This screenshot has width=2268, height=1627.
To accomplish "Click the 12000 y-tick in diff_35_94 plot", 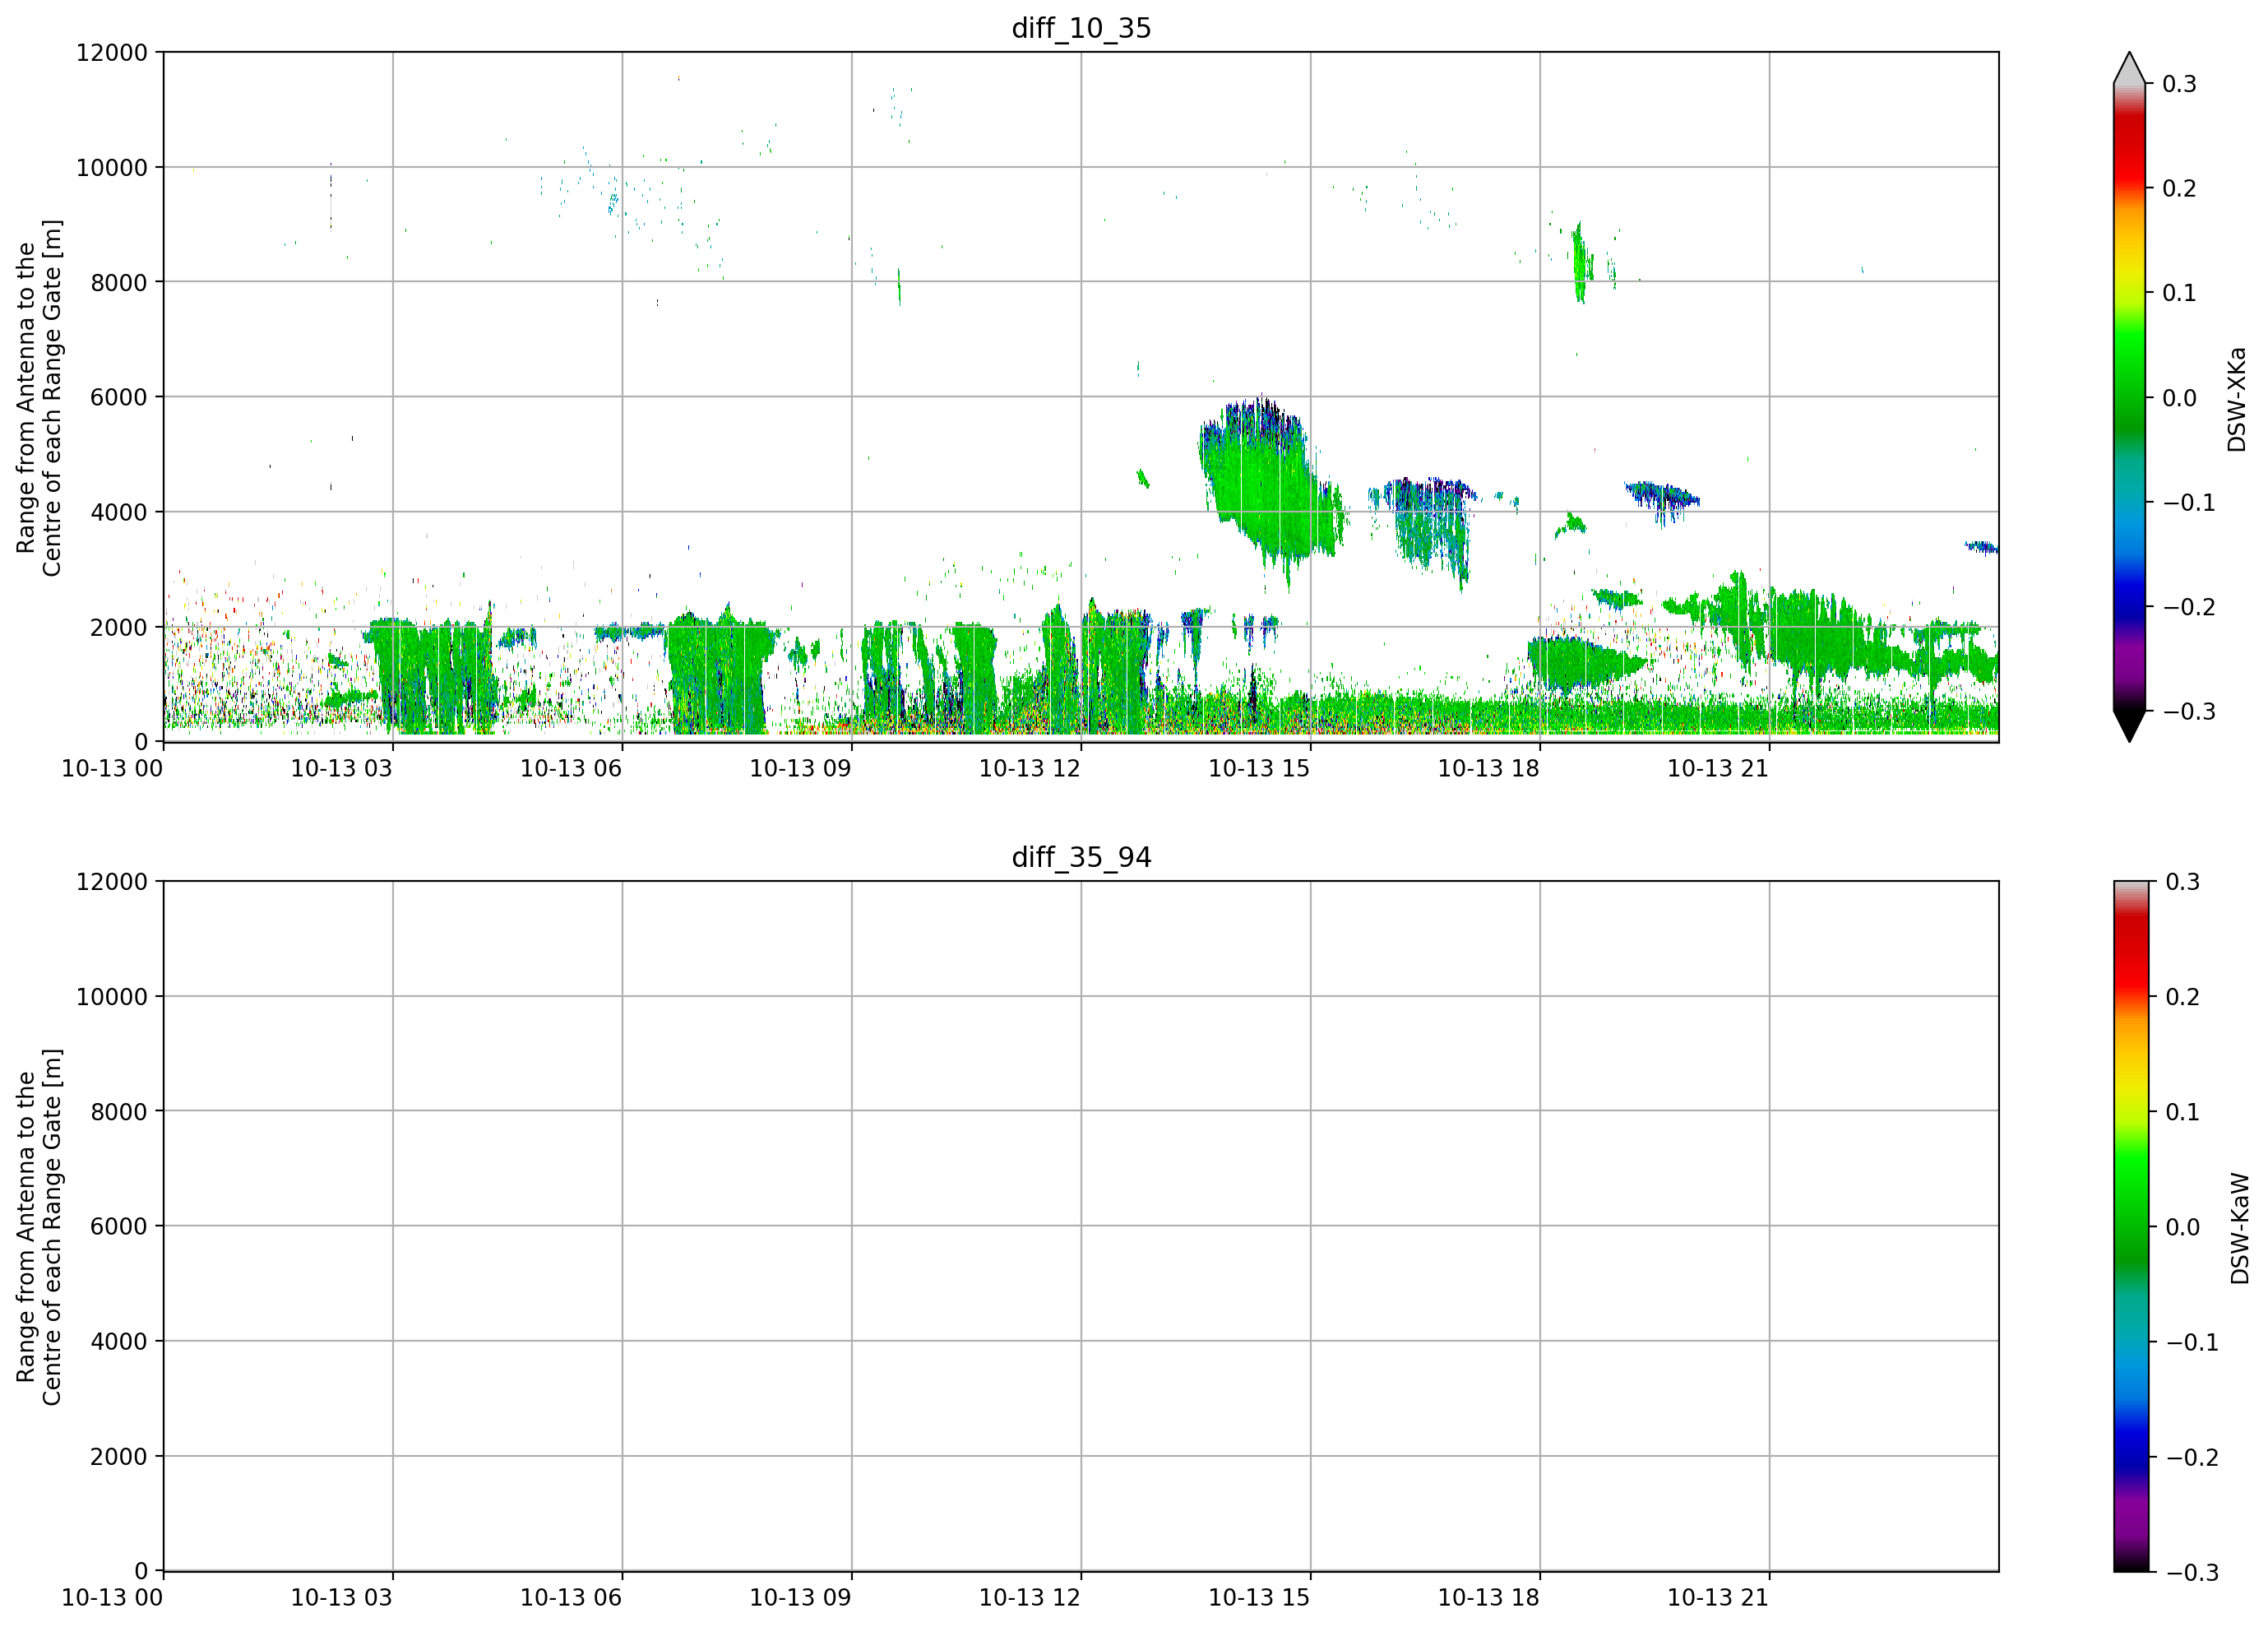I will pos(112,881).
